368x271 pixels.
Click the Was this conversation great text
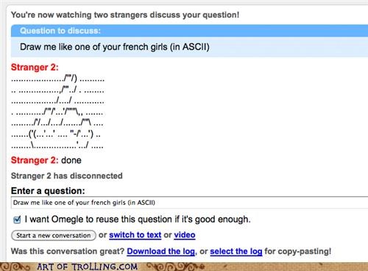(68, 251)
